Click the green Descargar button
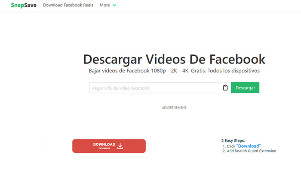This screenshot has height=184, width=301. (245, 87)
